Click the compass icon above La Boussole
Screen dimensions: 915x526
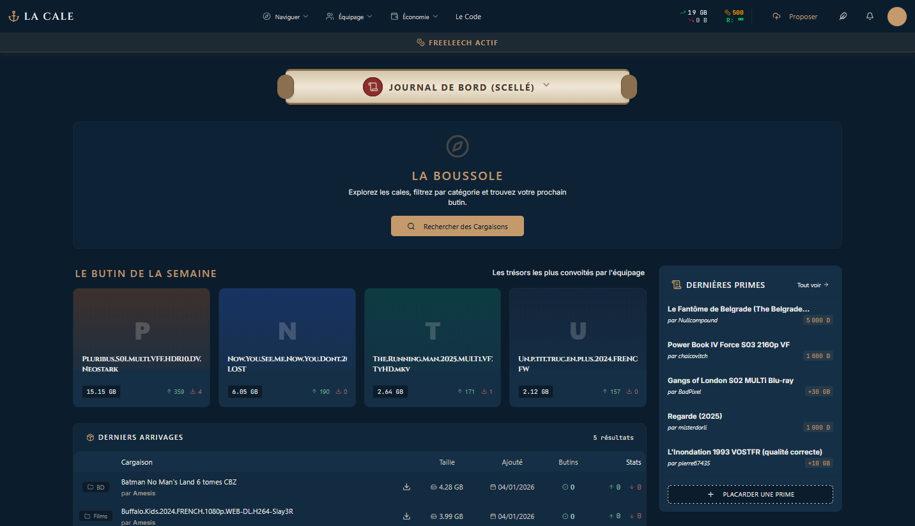coord(457,146)
